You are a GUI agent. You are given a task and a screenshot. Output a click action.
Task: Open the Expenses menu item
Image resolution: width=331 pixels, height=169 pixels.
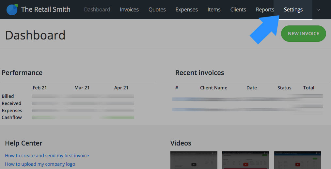pyautogui.click(x=187, y=9)
